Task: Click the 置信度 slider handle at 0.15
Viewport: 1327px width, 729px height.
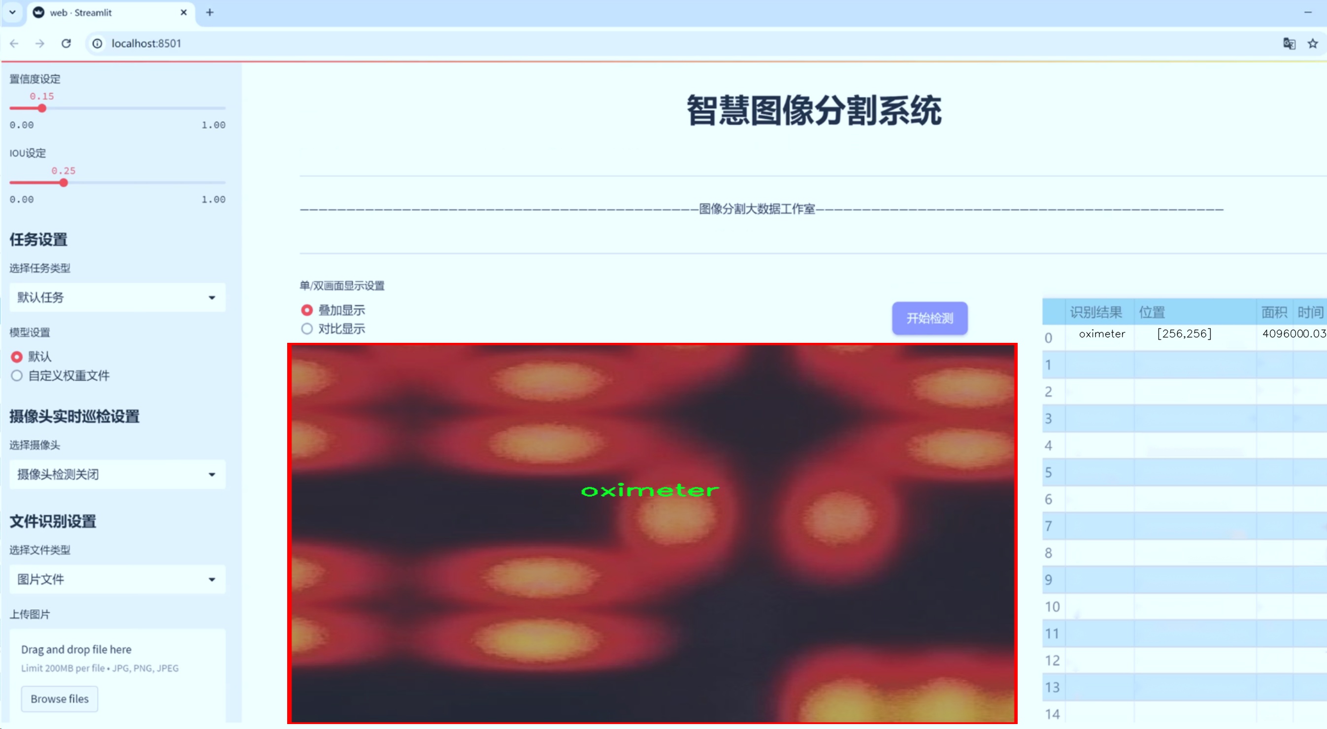Action: (x=42, y=108)
